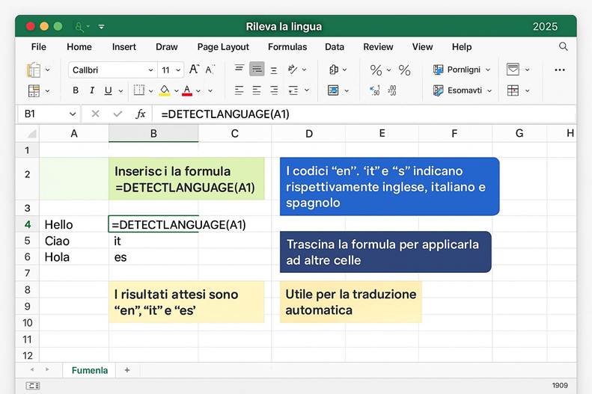Screen dimensions: 592x394
Task: Open the Esomavti dropdown
Action: click(x=489, y=91)
